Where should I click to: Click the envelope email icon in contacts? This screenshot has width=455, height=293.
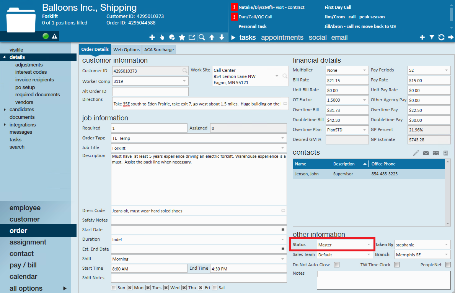[426, 153]
